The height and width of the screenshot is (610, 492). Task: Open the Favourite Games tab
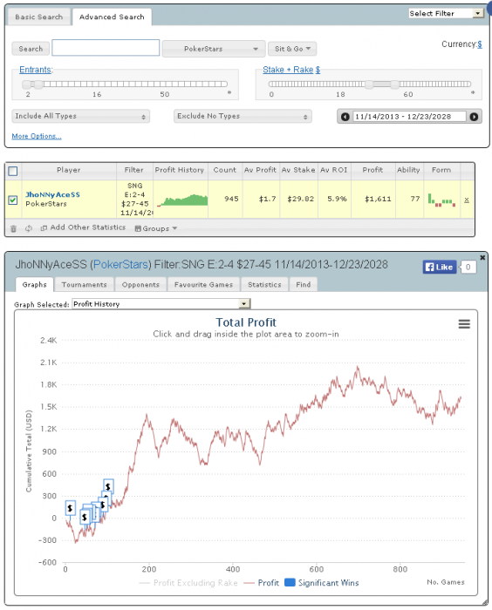(x=203, y=284)
